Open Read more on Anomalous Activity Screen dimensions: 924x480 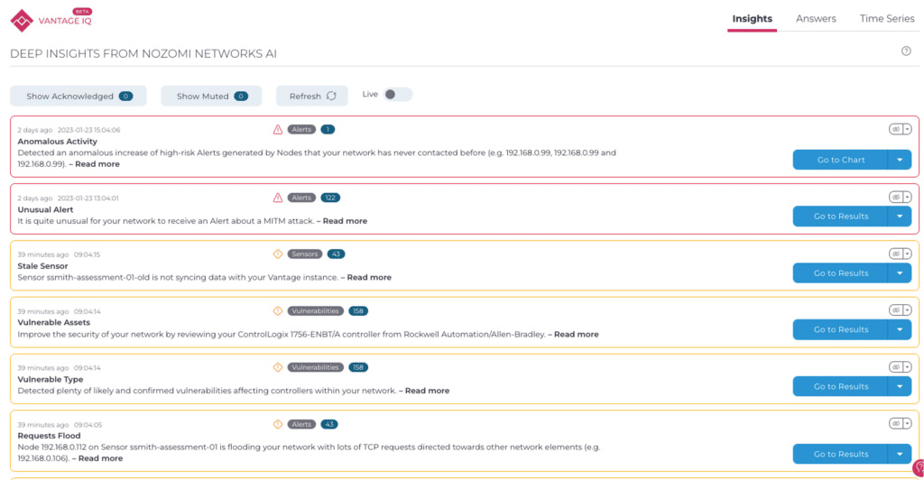point(97,163)
